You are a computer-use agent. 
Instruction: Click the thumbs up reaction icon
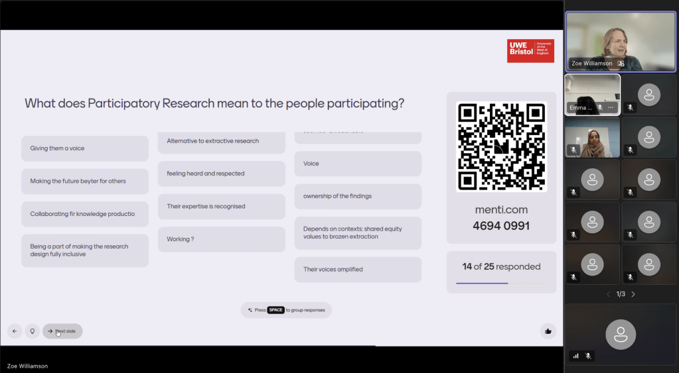pyautogui.click(x=548, y=331)
